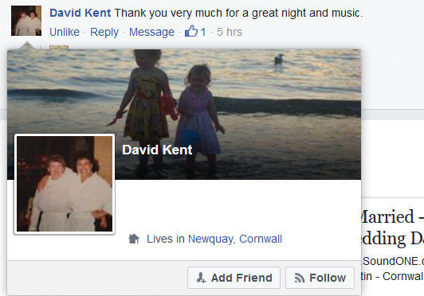Click the RSS feed icon in Follow
Image resolution: width=424 pixels, height=296 pixels.
[300, 278]
